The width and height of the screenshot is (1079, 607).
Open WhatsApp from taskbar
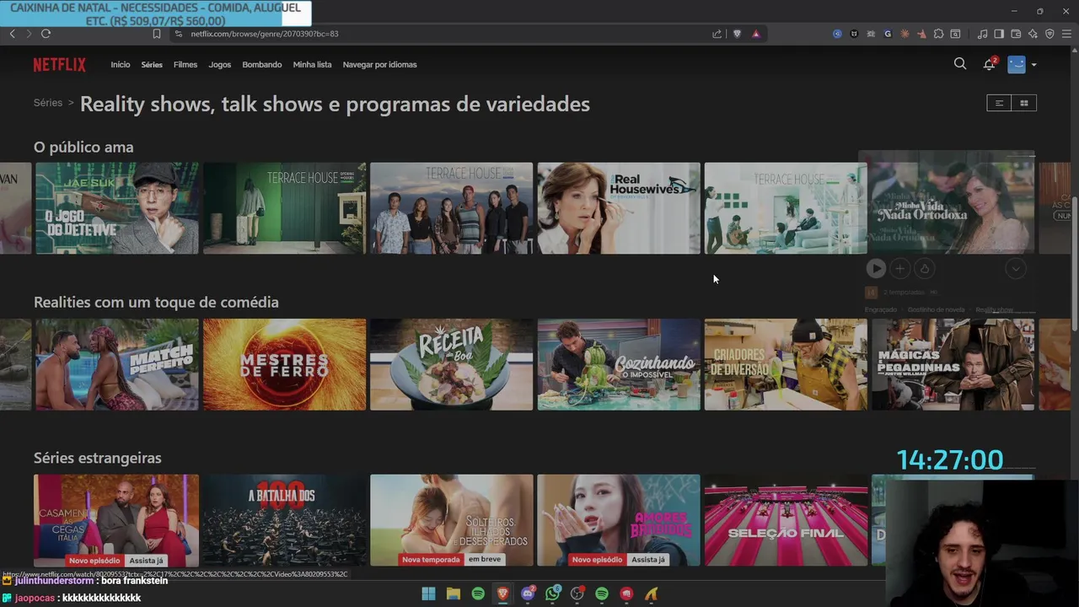pos(552,594)
